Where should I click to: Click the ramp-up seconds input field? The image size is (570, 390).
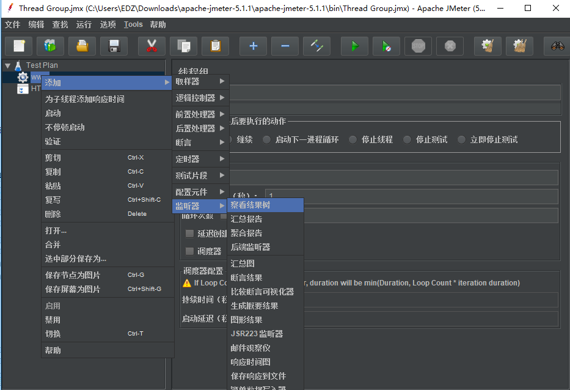(x=412, y=196)
